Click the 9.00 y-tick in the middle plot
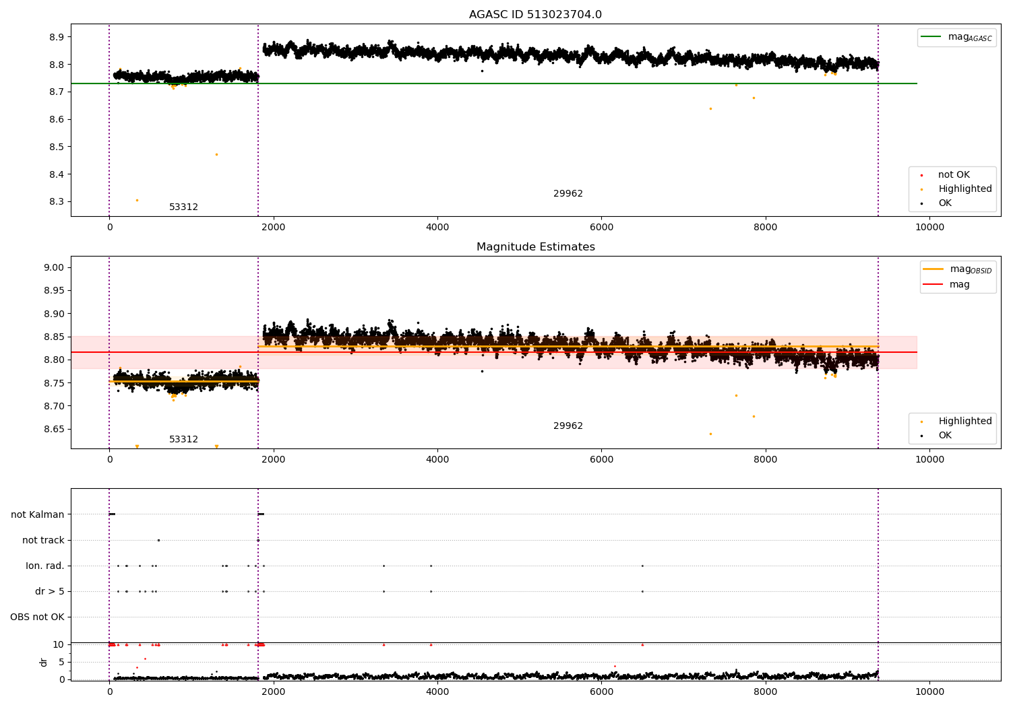The height and width of the screenshot is (707, 1011). coord(54,268)
